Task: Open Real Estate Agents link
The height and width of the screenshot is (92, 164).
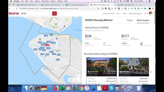Action: 135,14
